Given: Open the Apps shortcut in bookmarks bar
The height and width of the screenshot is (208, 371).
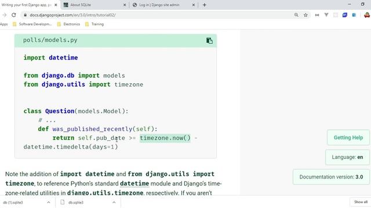Looking at the screenshot, I should pyautogui.click(x=3, y=24).
